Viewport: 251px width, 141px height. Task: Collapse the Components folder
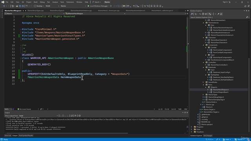(204, 45)
